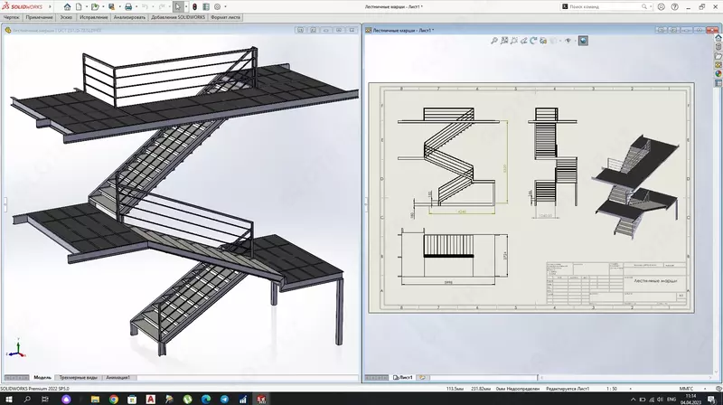Create a new document with the New icon
Image resolution: width=723 pixels, height=405 pixels.
[x=80, y=6]
